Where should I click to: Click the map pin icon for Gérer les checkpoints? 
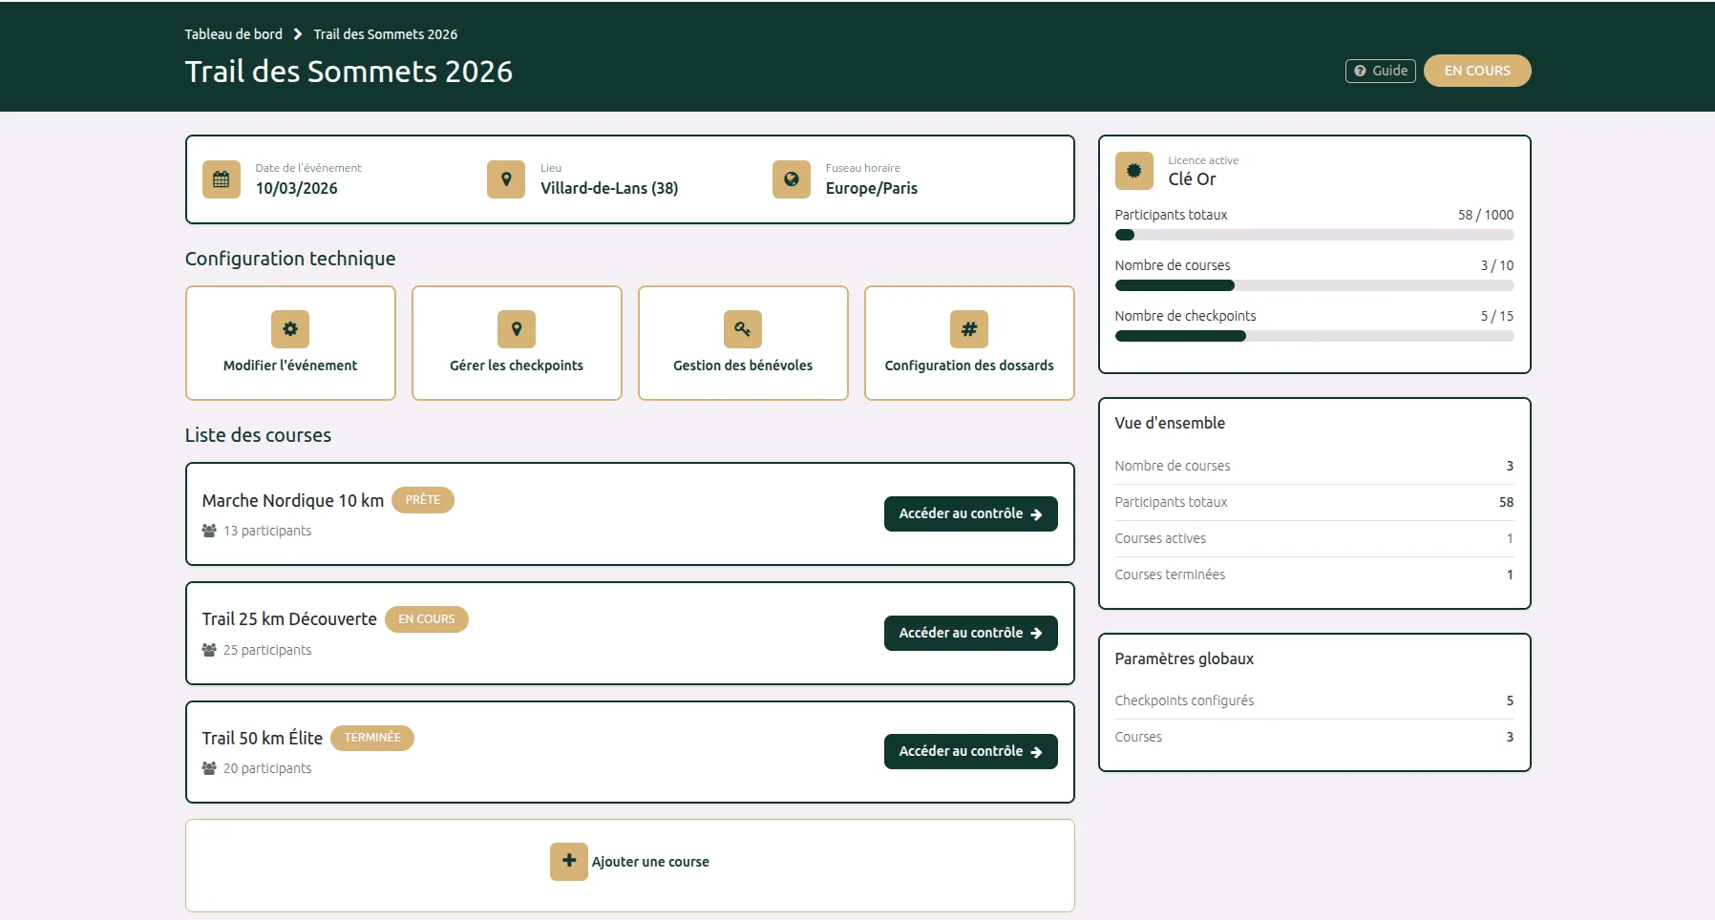click(517, 328)
